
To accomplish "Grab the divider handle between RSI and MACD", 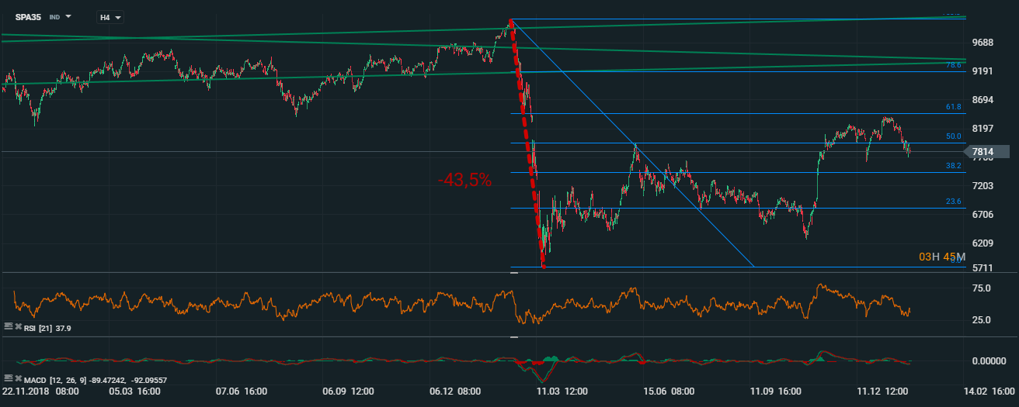I will [513, 337].
